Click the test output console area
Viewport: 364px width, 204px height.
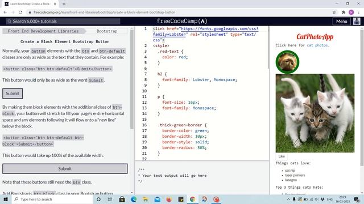point(202,177)
